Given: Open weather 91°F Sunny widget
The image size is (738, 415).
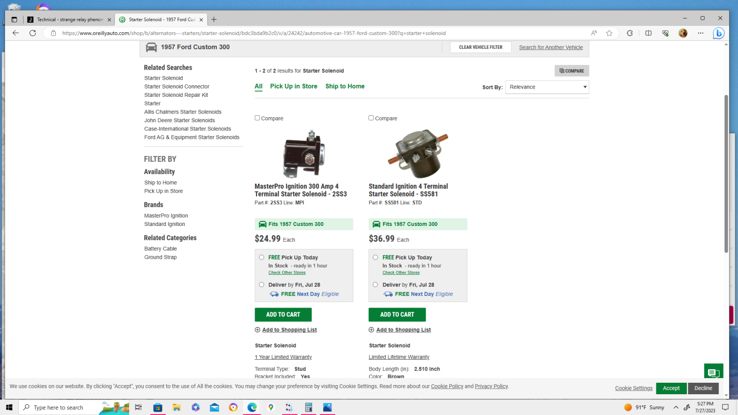Looking at the screenshot, I should 644,407.
